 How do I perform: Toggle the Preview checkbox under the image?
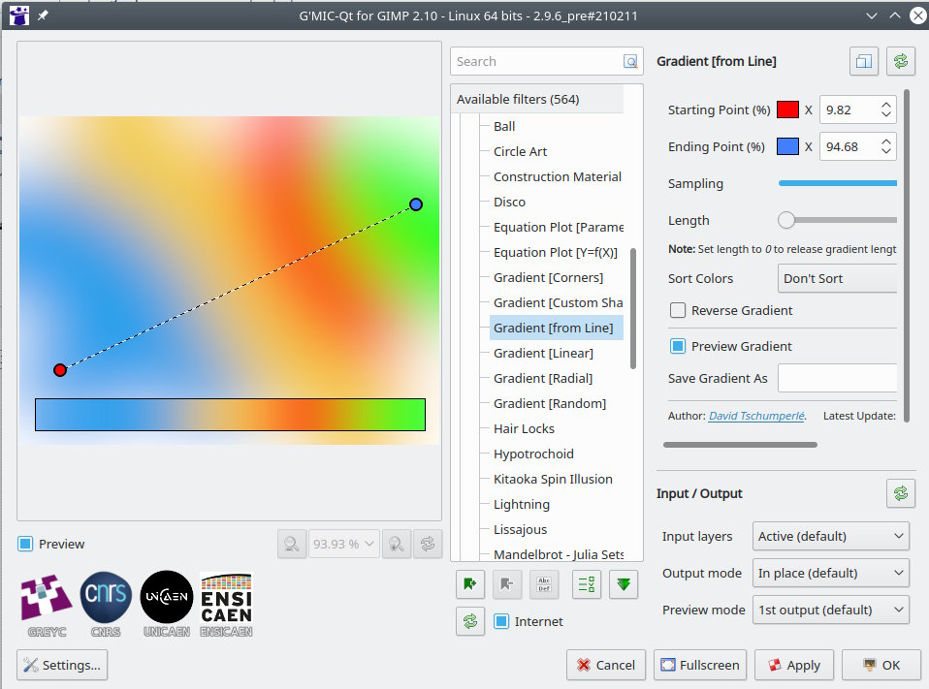(25, 544)
